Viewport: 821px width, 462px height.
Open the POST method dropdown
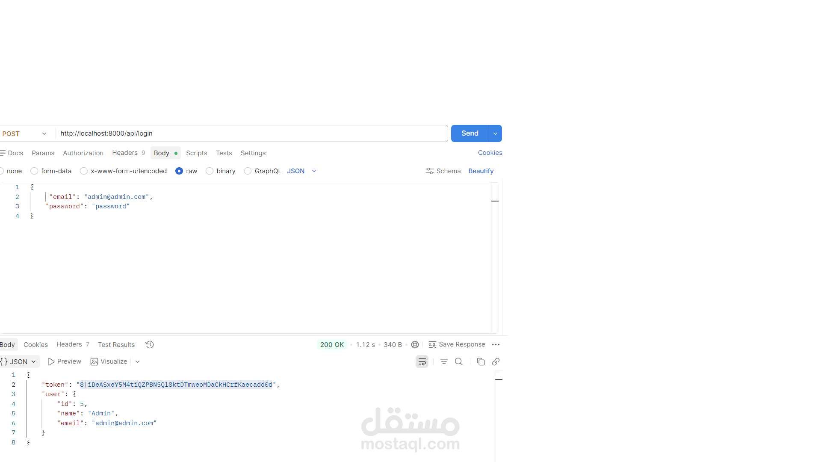25,134
